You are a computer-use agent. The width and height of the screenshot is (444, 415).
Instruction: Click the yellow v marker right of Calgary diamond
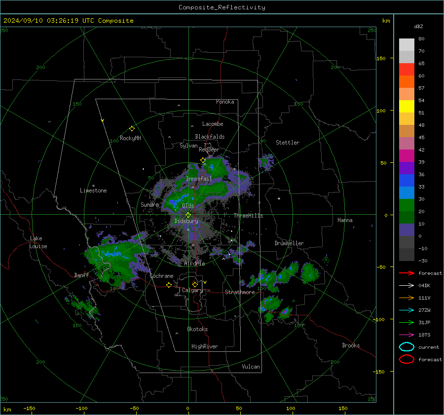tap(205, 282)
